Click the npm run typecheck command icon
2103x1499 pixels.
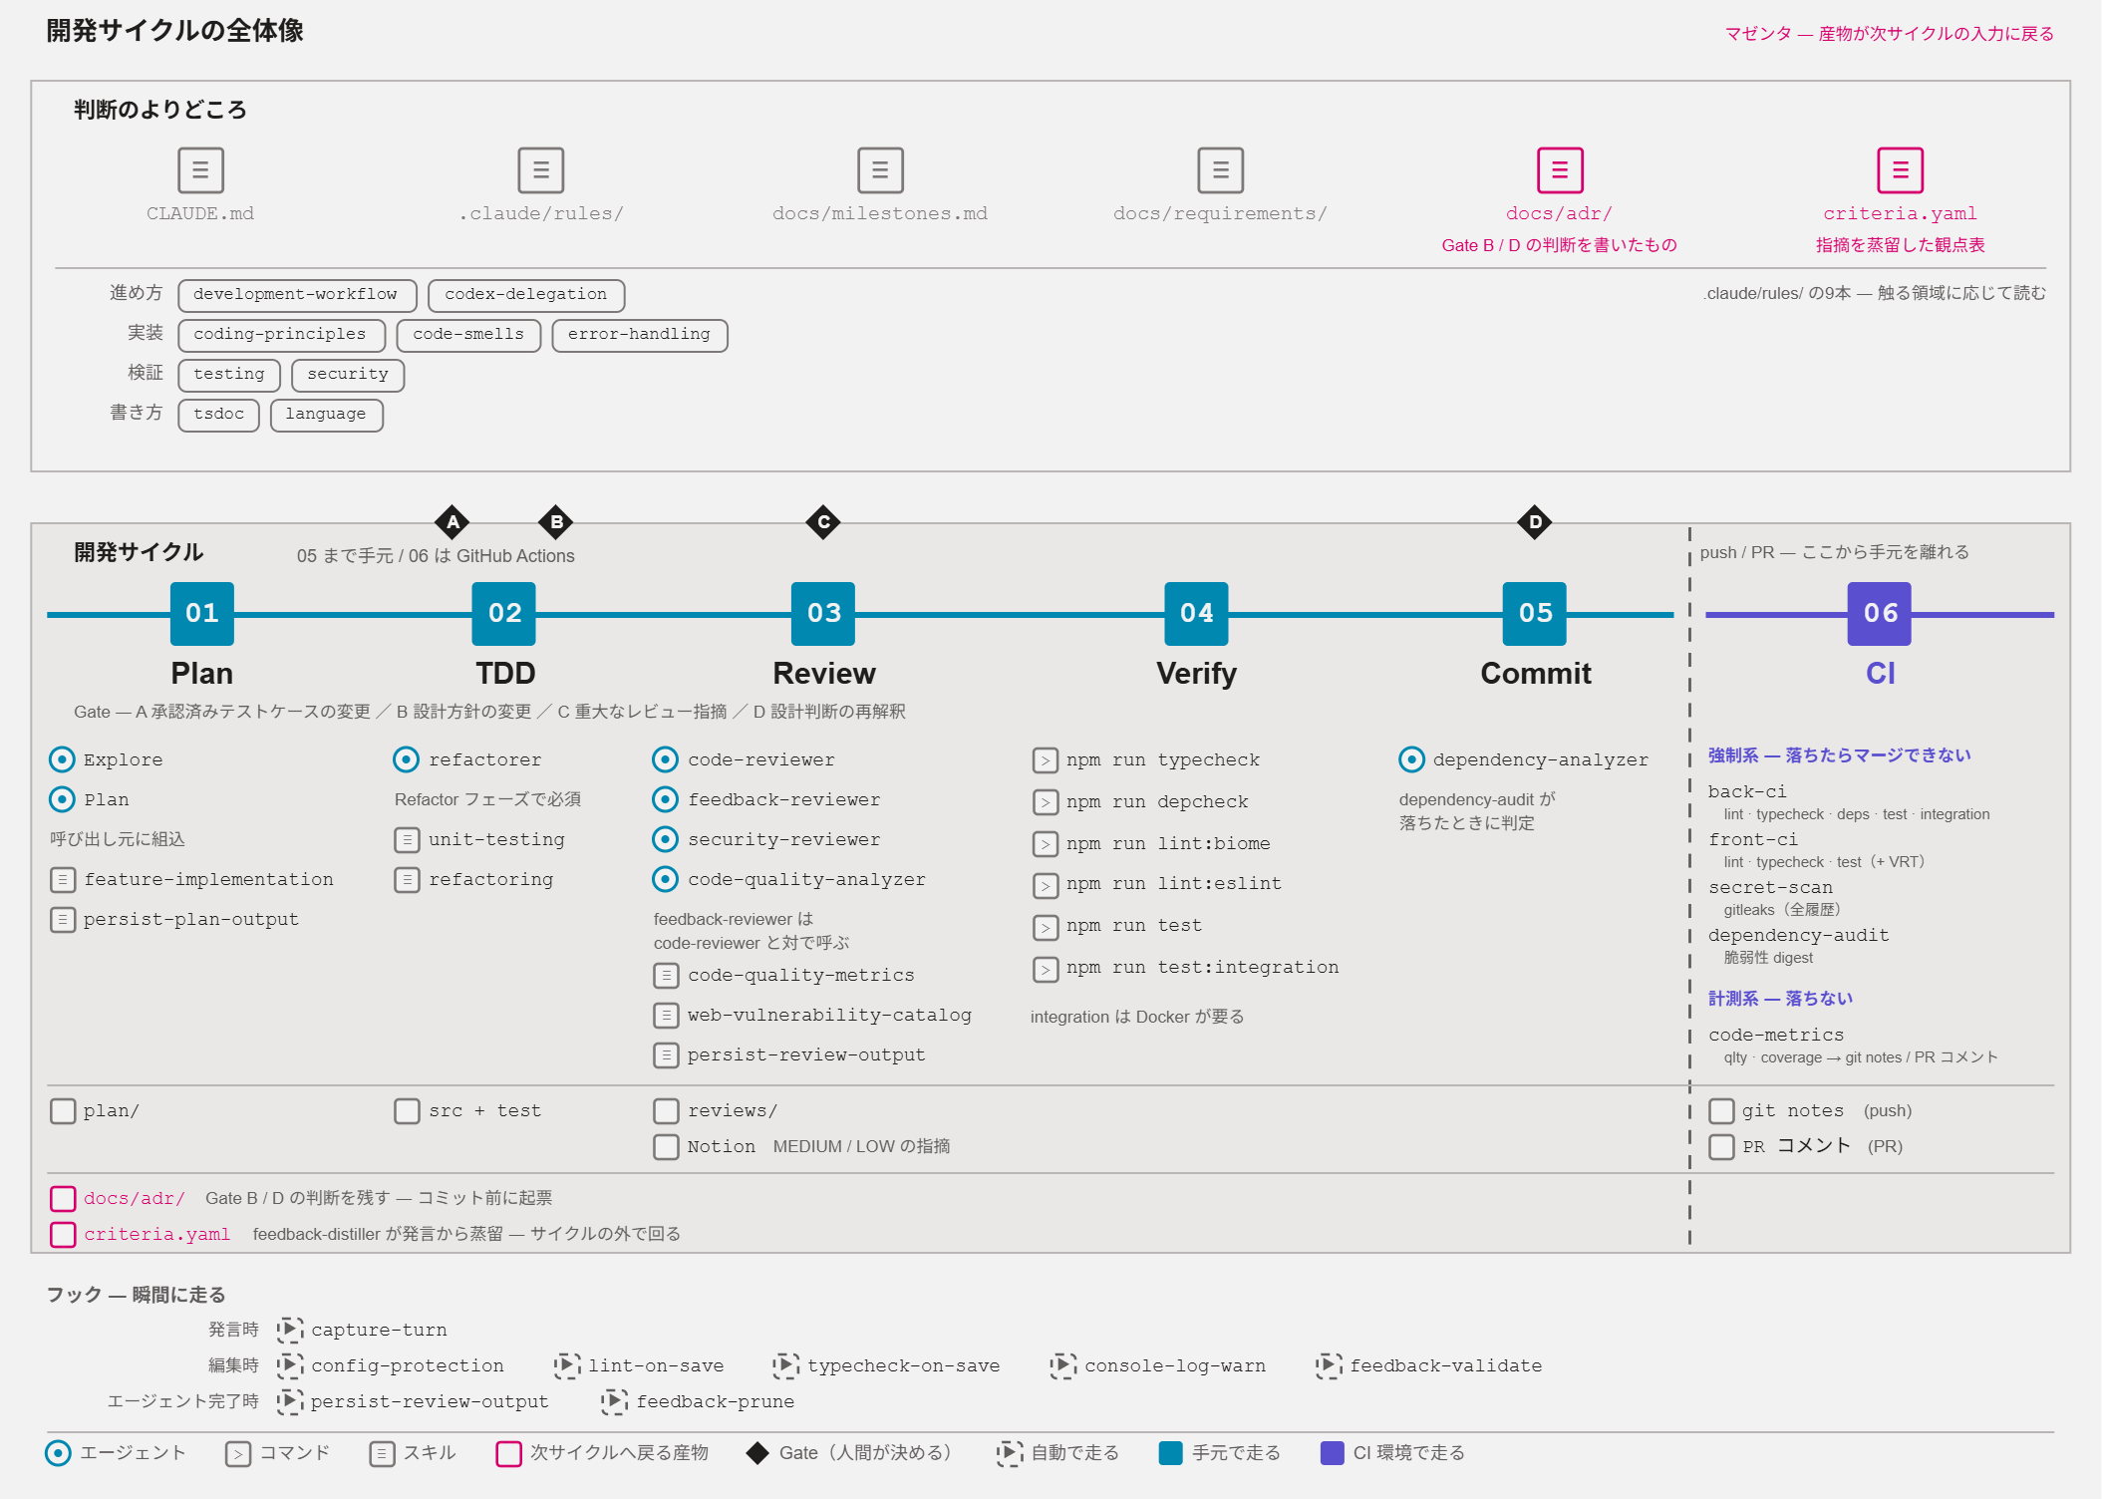point(1046,760)
